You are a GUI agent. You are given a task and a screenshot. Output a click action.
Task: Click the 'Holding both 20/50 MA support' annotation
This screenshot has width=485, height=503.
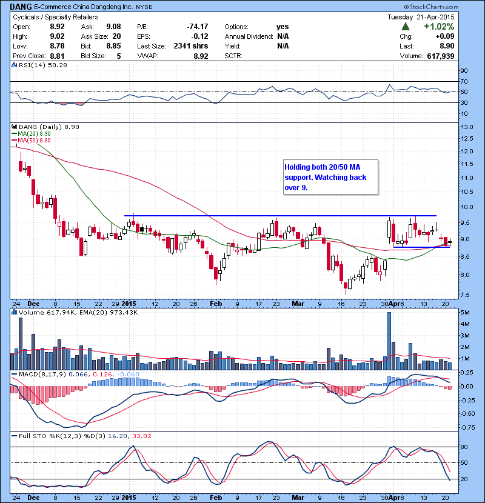click(x=330, y=177)
